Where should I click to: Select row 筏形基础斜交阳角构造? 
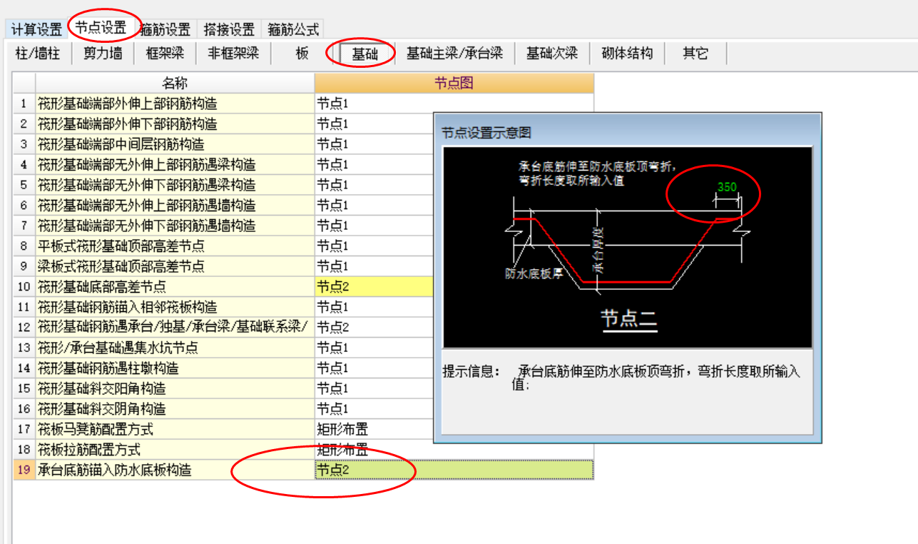click(x=175, y=388)
